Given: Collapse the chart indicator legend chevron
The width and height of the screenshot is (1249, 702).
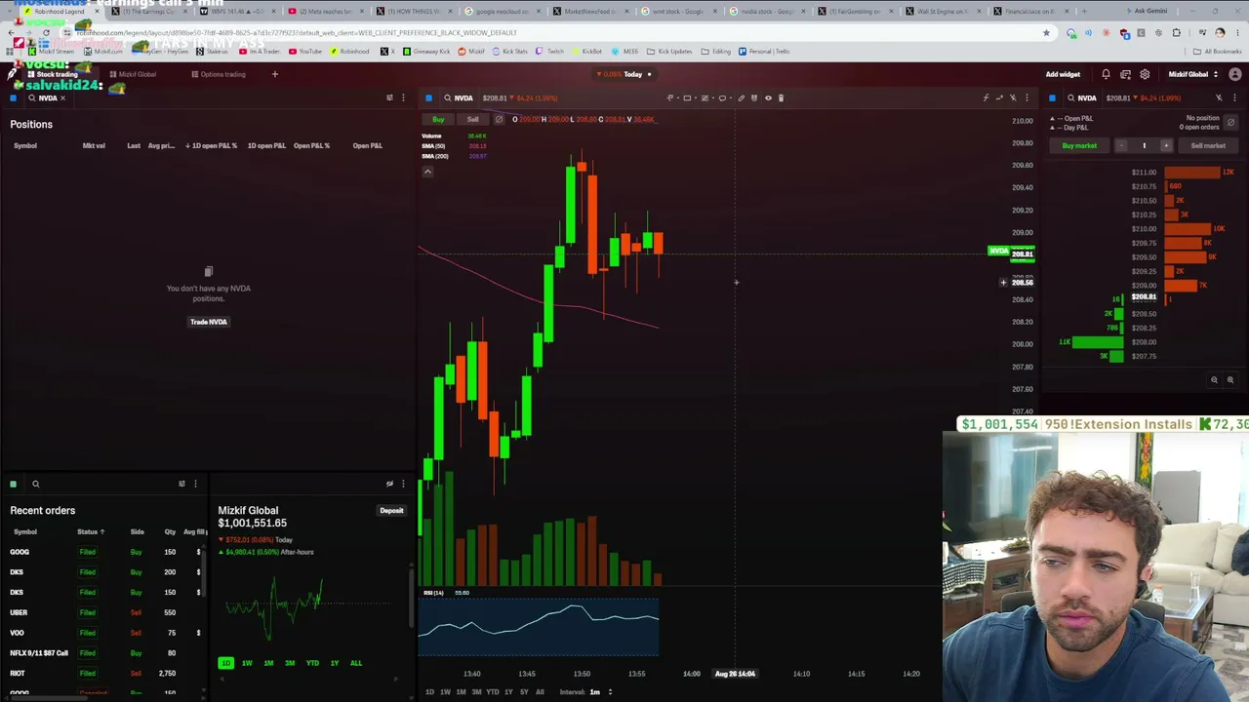Looking at the screenshot, I should click(x=427, y=172).
